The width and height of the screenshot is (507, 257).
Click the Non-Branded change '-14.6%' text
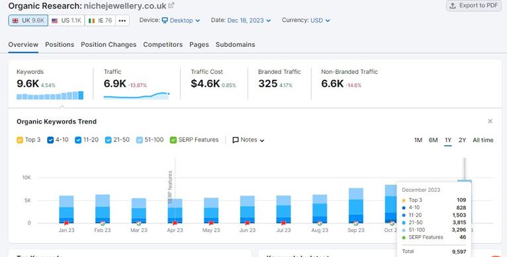click(353, 86)
